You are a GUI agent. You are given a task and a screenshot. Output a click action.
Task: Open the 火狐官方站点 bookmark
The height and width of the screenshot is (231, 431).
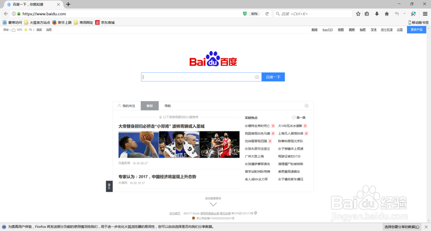[37, 22]
